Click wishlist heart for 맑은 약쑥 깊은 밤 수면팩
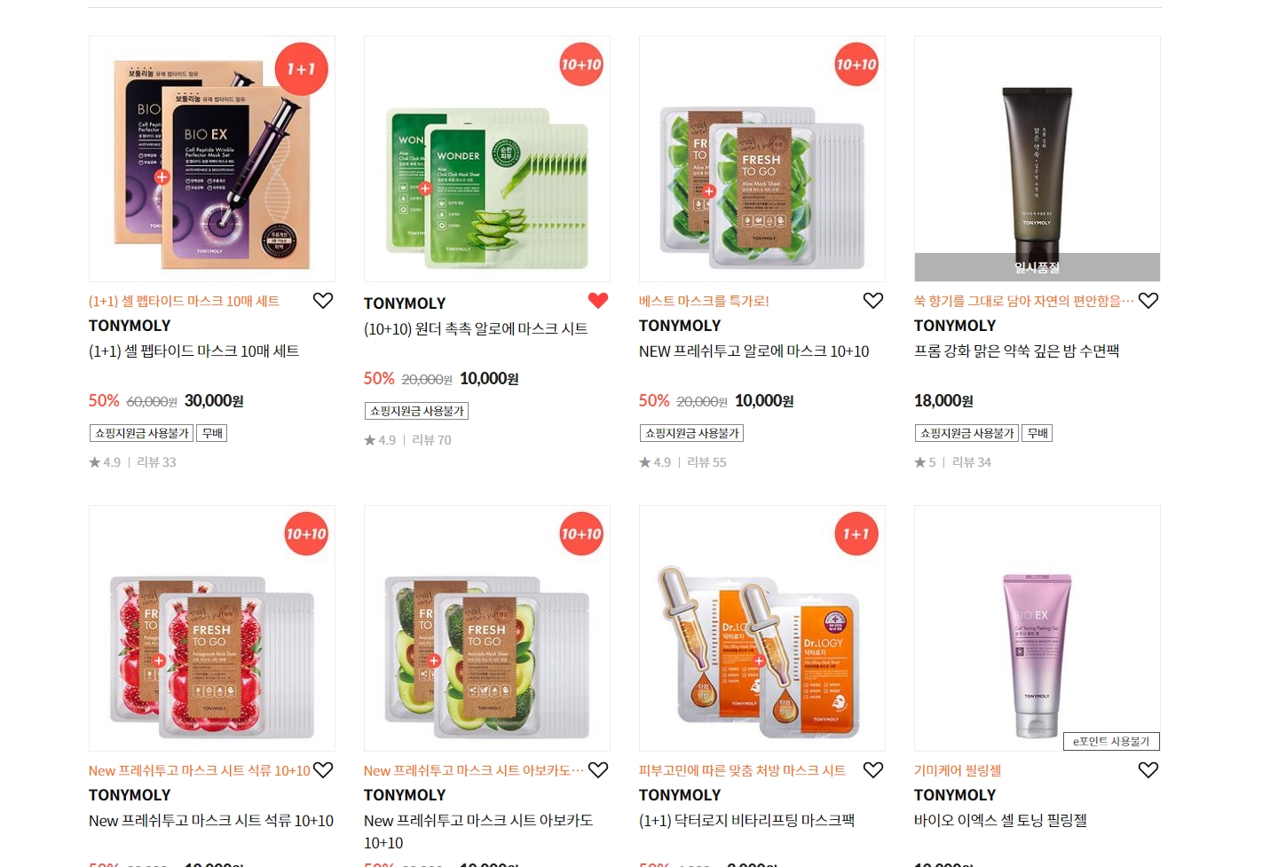 coord(1148,301)
